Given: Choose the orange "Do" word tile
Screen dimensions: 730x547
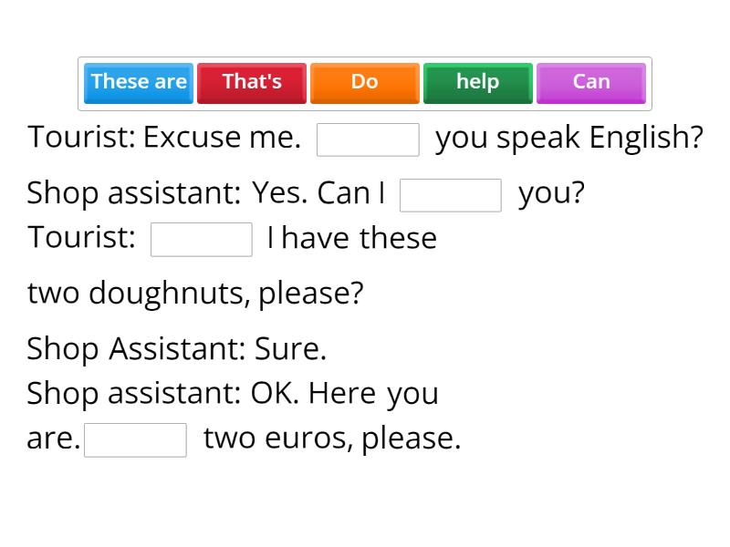Looking at the screenshot, I should (x=365, y=82).
